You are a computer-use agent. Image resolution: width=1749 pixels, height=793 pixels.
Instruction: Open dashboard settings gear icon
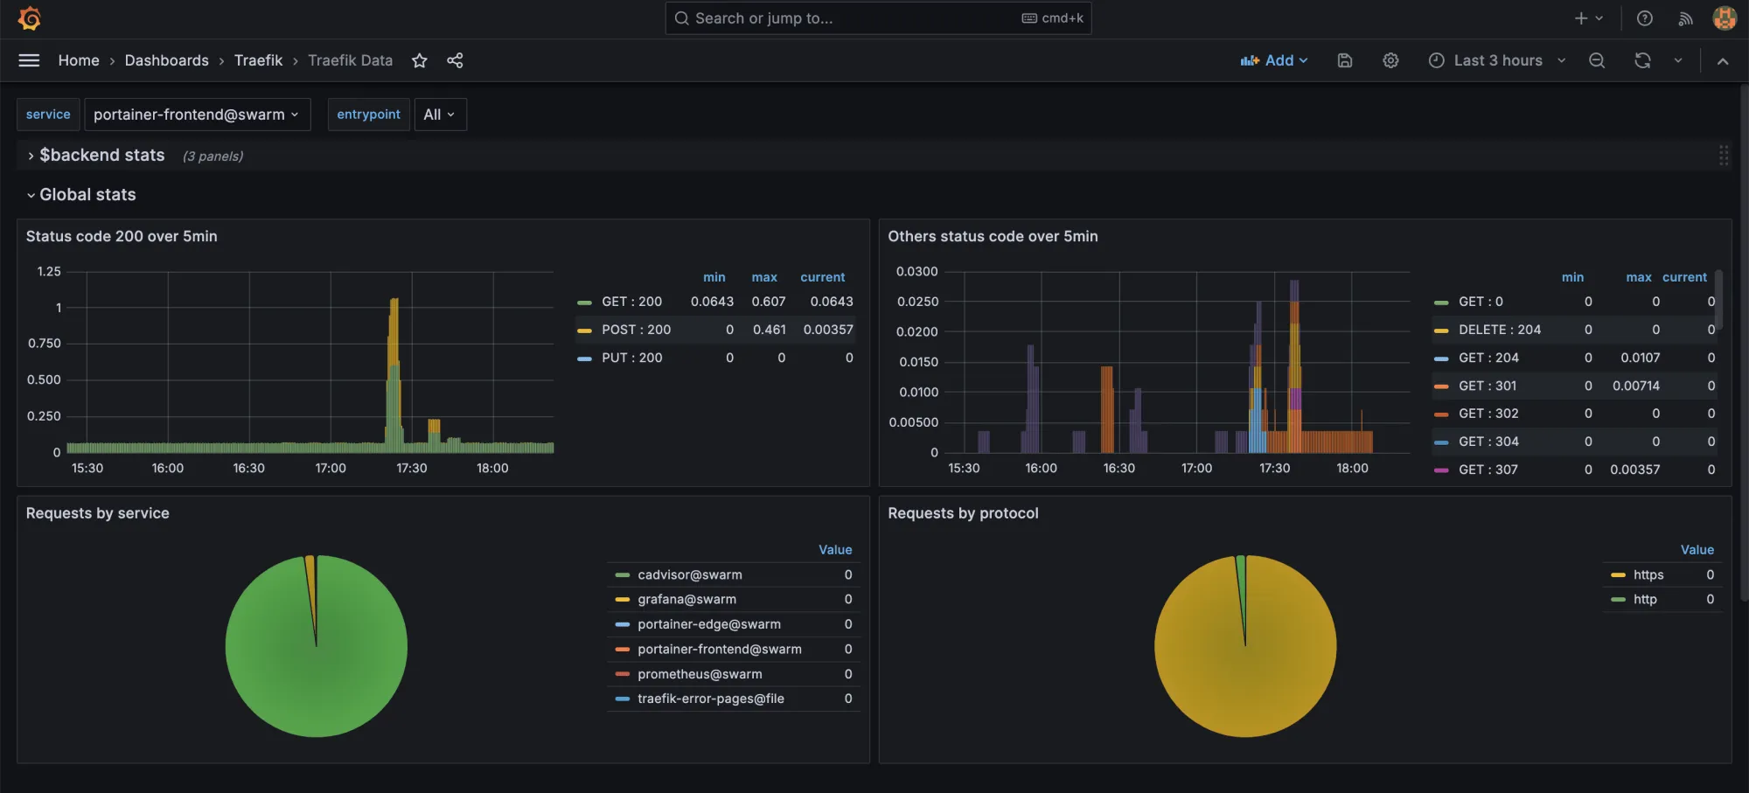pos(1390,60)
